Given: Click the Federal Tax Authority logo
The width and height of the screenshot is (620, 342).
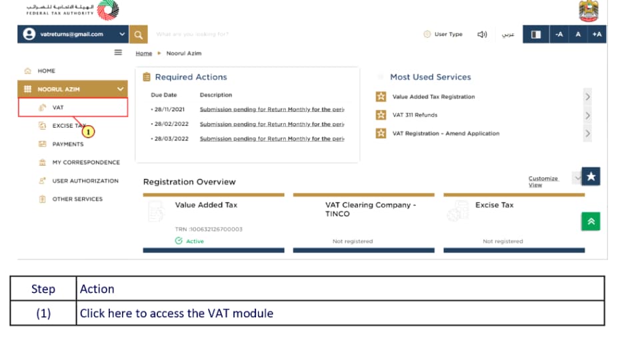Looking at the screenshot, I should [73, 11].
